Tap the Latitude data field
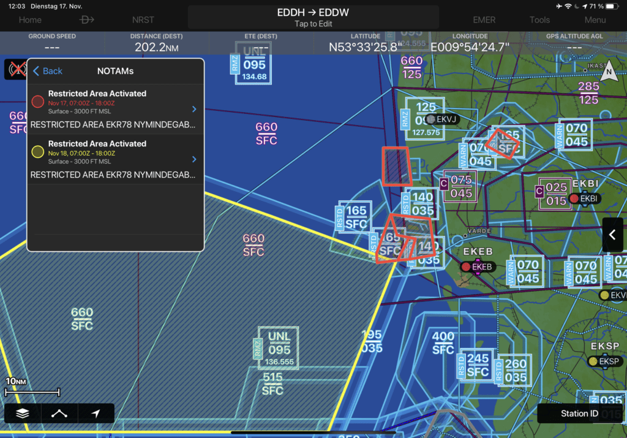 [365, 42]
